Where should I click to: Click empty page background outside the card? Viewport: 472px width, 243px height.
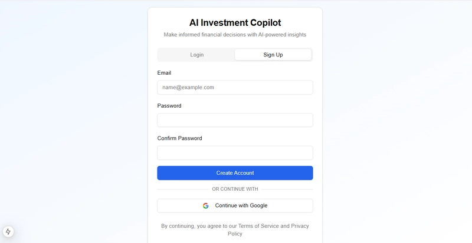point(76,120)
